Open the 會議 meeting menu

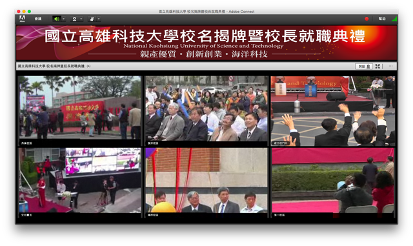tap(38, 19)
